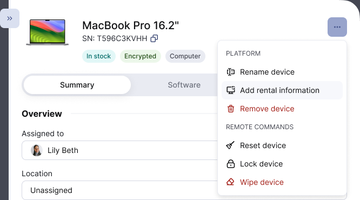Click the MacBook Pro device thumbnail
This screenshot has width=360, height=200.
click(47, 32)
